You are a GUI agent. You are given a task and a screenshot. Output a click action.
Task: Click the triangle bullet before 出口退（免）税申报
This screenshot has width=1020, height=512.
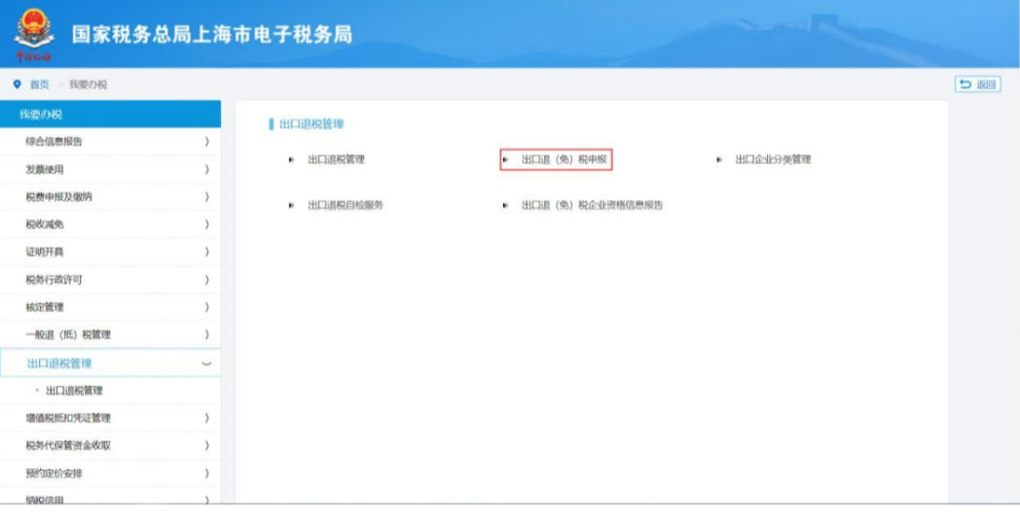point(505,160)
